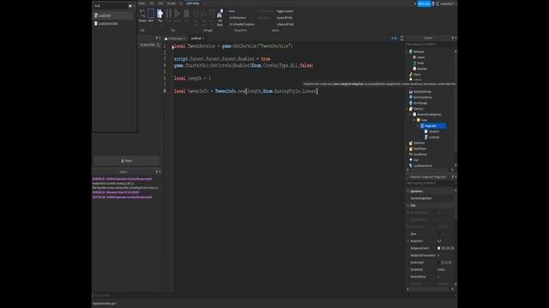Click the BackgroundTransparency value field
The height and width of the screenshot is (308, 549).
click(445, 255)
